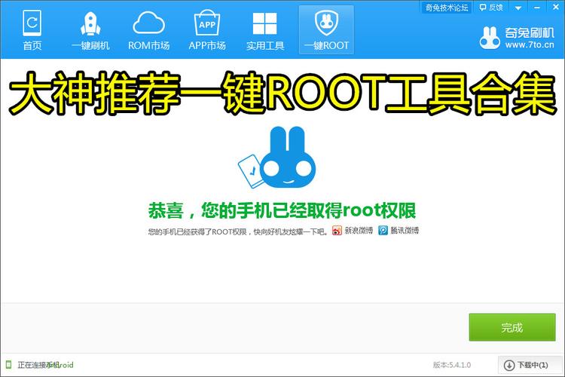Share to 新浪微博

tap(353, 231)
